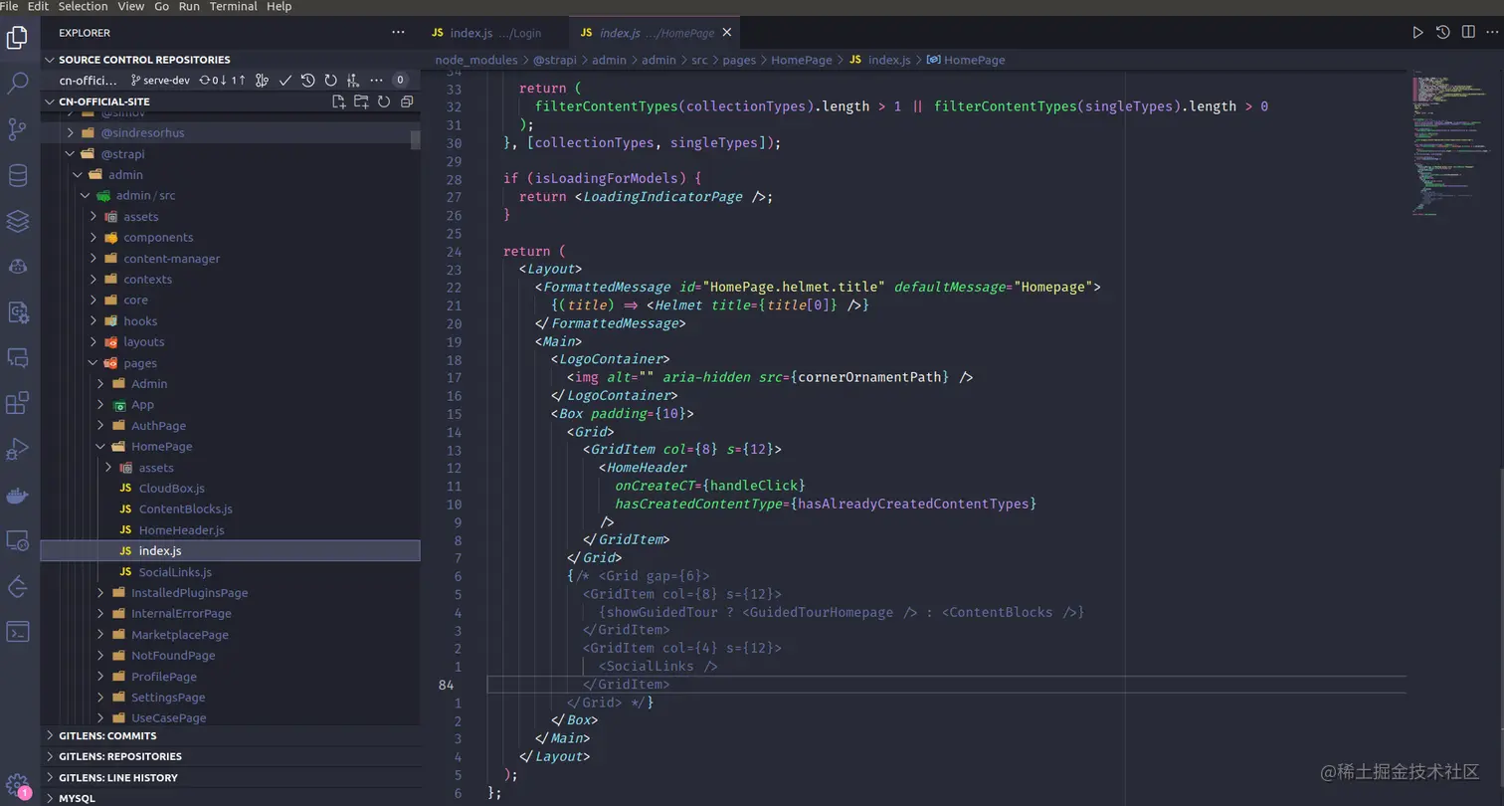Open the Search view in activity bar
Image resolution: width=1504 pixels, height=806 pixels.
coord(17,83)
